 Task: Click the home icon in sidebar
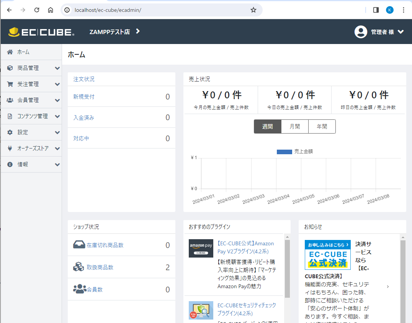click(10, 52)
